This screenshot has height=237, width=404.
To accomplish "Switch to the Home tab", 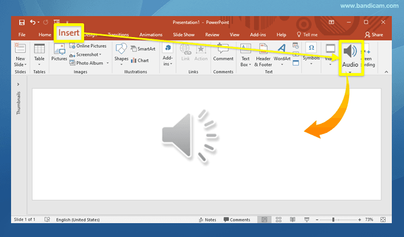I will pos(45,34).
